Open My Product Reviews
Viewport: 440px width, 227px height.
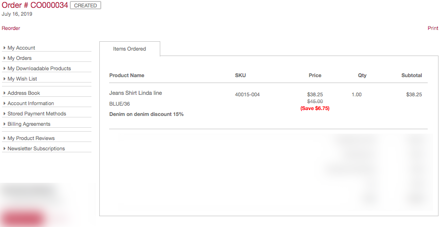[x=31, y=139]
